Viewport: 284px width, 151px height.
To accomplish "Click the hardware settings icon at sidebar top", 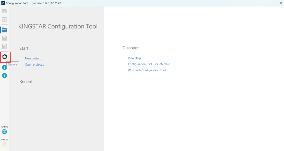I will point(4,11).
